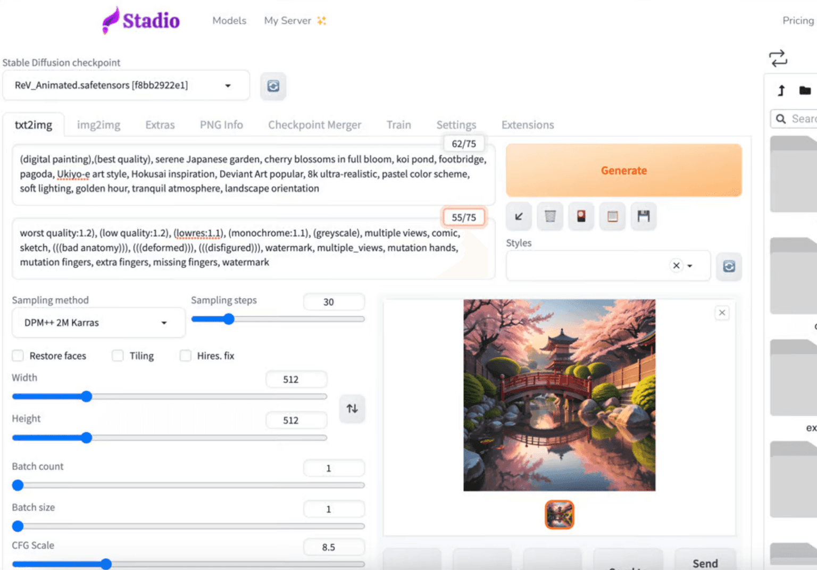Click the Height value field showing 512
Screen dimensions: 817x570
coord(296,421)
